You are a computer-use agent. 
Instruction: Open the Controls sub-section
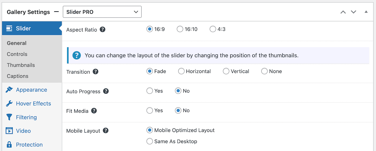tap(17, 54)
